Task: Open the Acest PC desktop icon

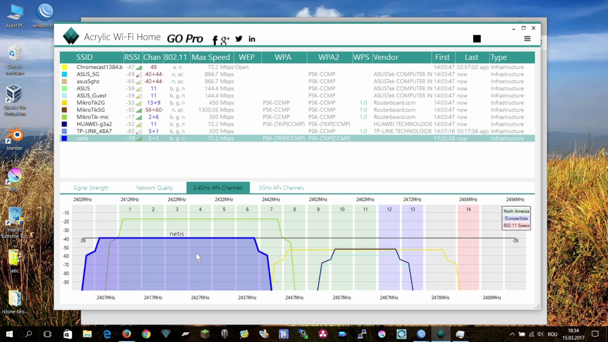Action: pyautogui.click(x=15, y=16)
